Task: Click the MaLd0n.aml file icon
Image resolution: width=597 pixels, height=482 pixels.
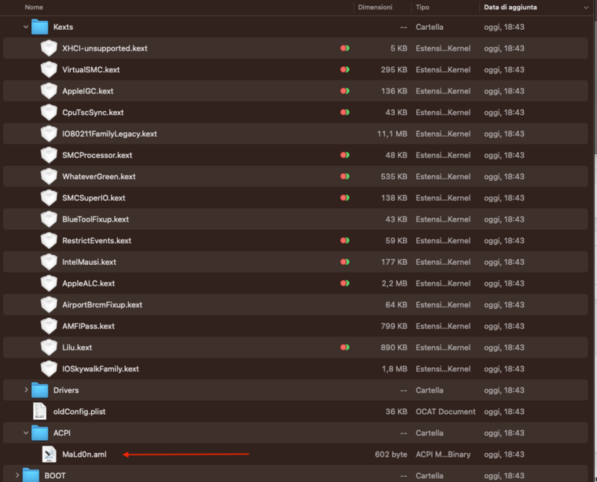Action: pyautogui.click(x=49, y=454)
